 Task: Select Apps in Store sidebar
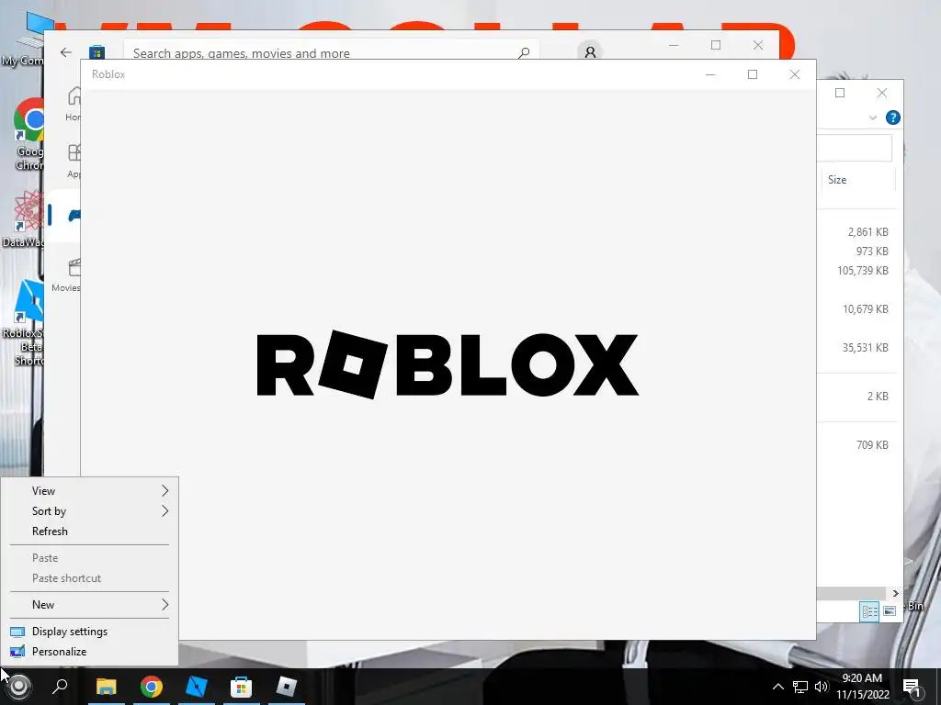(x=74, y=160)
